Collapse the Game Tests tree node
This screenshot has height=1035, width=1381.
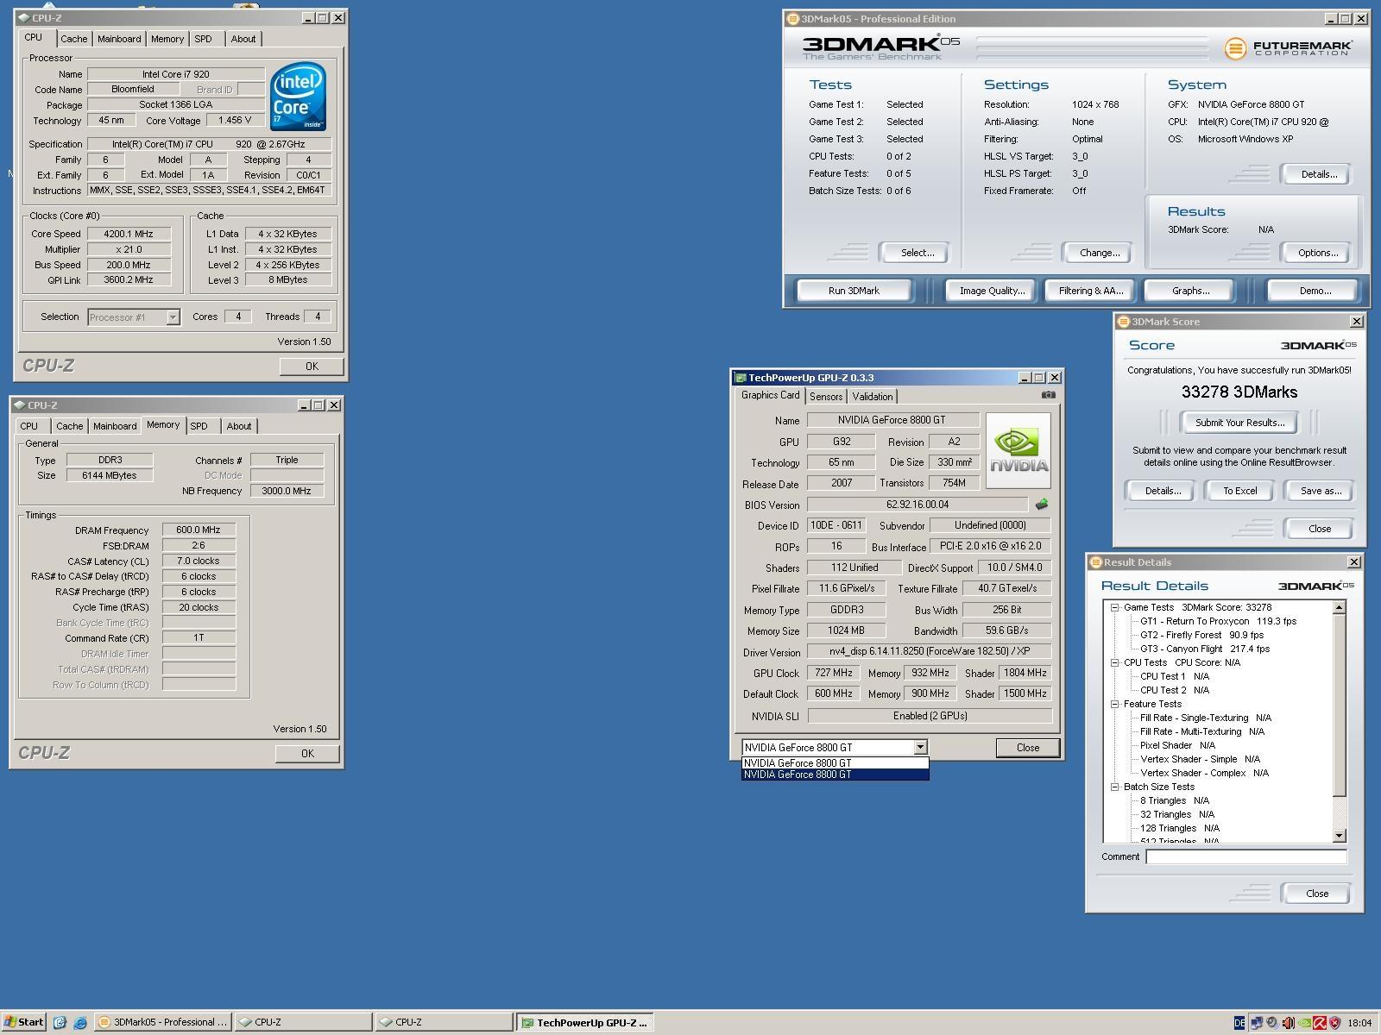(1114, 607)
